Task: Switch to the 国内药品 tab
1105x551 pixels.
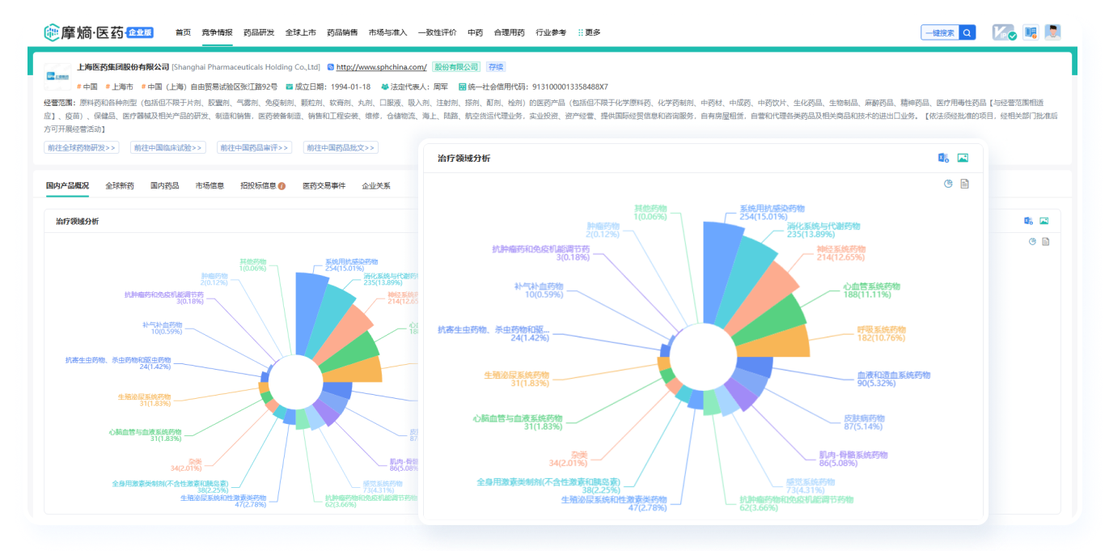Action: (x=165, y=186)
